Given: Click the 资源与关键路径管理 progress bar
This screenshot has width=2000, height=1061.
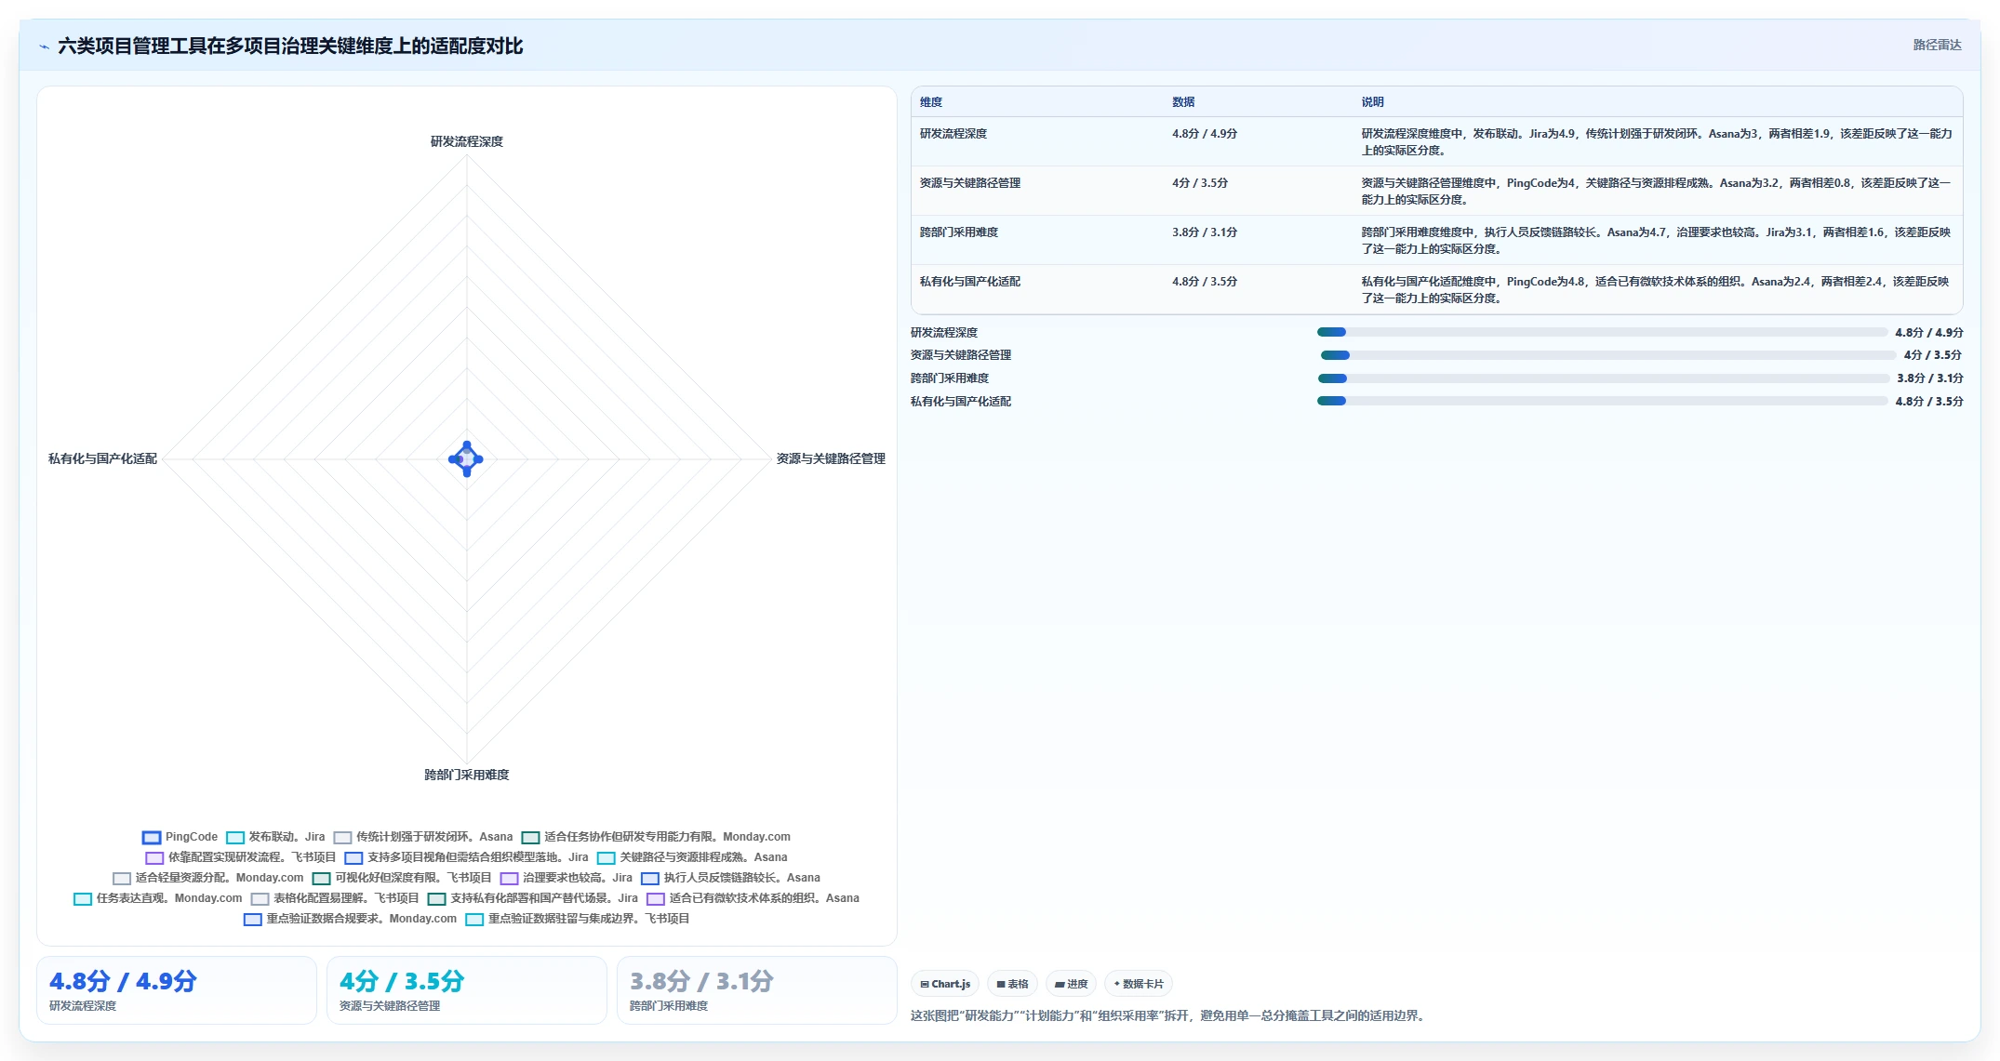Looking at the screenshot, I should 1608,355.
